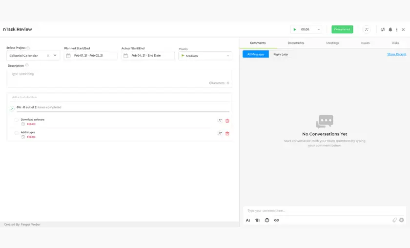Click the send comment icon
The image size is (410, 248).
pyautogui.click(x=402, y=220)
